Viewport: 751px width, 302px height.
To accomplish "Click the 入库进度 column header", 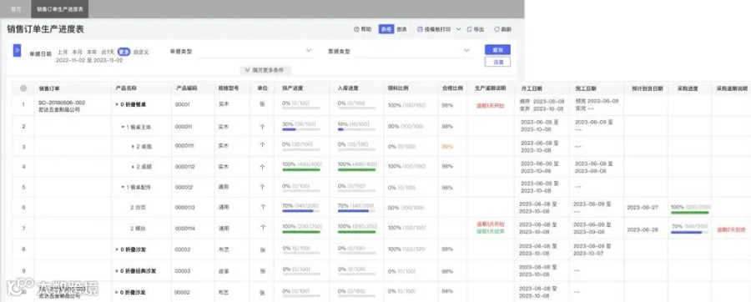I will 348,88.
